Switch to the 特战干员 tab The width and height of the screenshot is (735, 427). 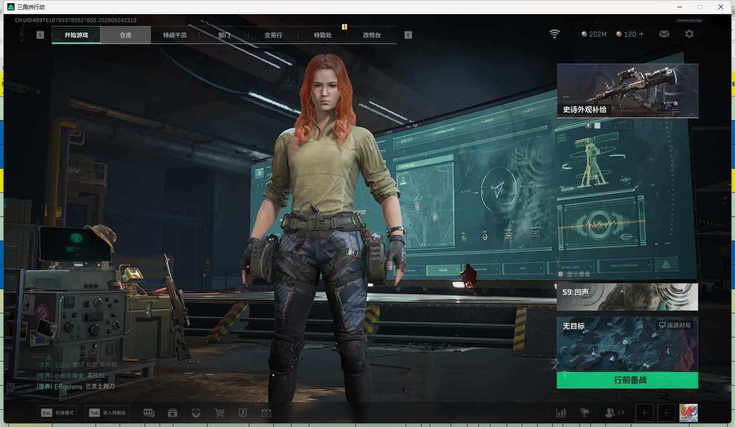point(175,35)
